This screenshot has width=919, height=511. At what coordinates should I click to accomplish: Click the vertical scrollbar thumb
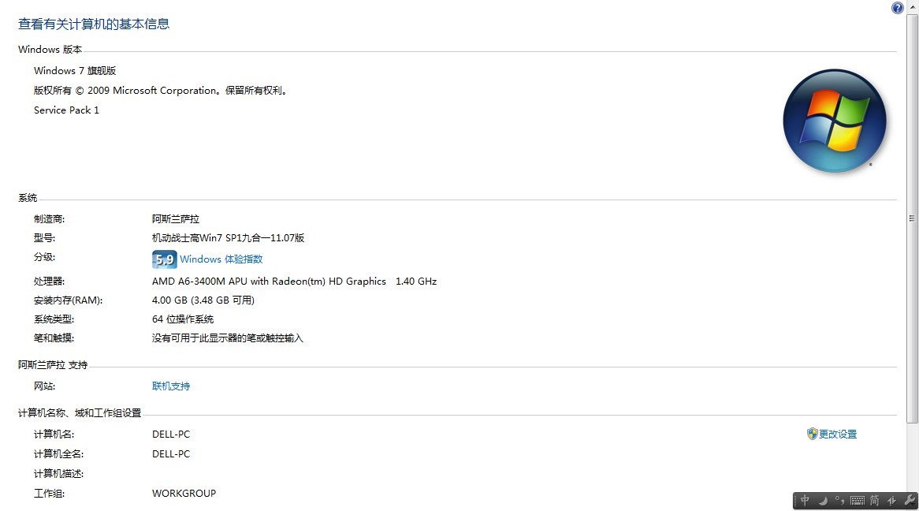coord(912,218)
